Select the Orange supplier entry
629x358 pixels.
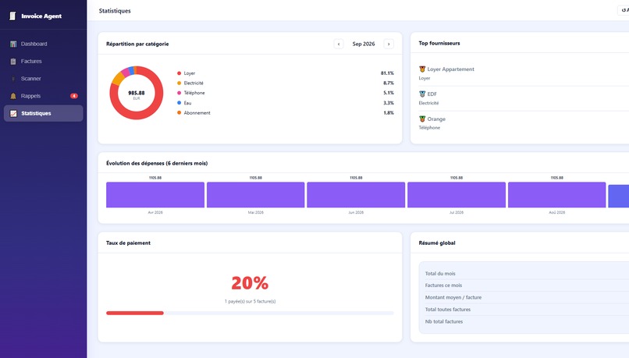point(436,119)
